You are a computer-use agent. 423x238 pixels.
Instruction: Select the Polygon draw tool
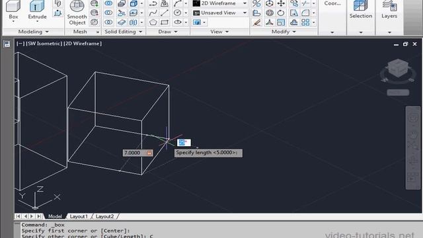tap(153, 22)
